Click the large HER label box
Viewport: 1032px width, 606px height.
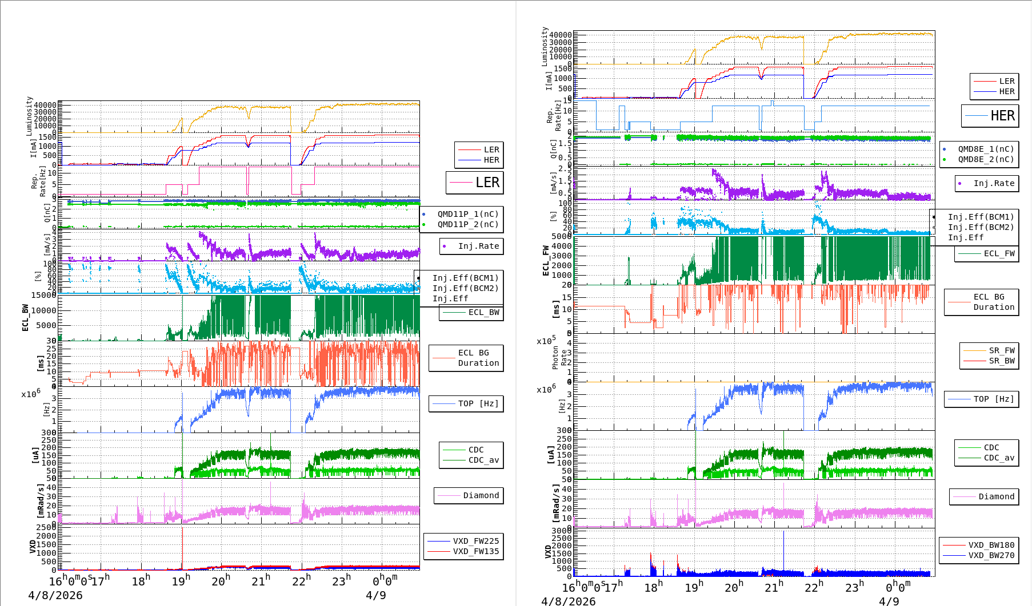[x=990, y=116]
